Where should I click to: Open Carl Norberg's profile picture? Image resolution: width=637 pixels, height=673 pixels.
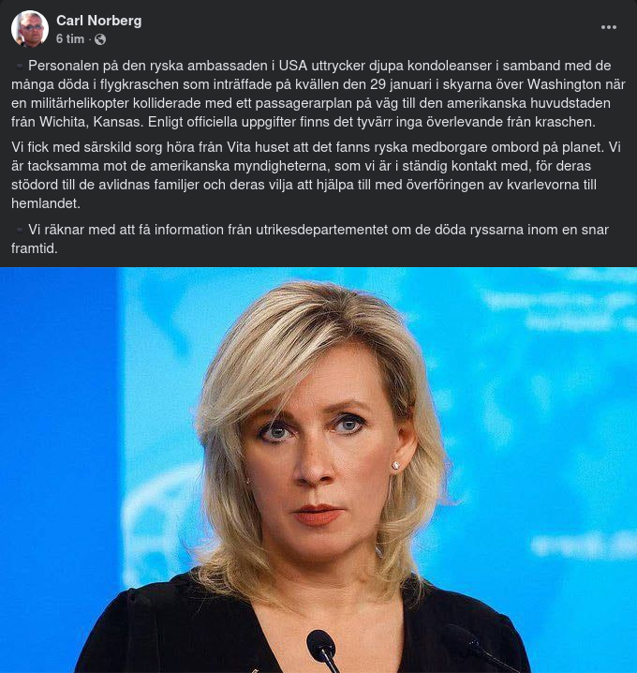(30, 29)
